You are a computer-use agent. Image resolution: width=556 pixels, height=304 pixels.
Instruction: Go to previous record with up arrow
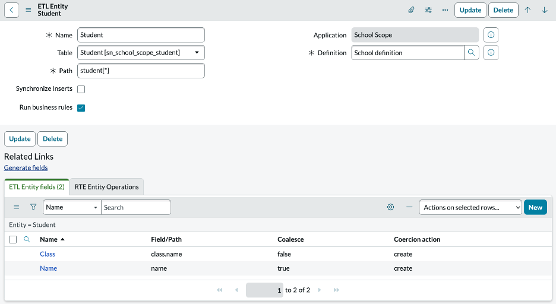point(527,10)
